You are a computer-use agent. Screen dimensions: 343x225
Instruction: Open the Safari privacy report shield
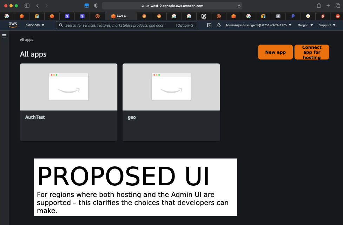point(96,6)
